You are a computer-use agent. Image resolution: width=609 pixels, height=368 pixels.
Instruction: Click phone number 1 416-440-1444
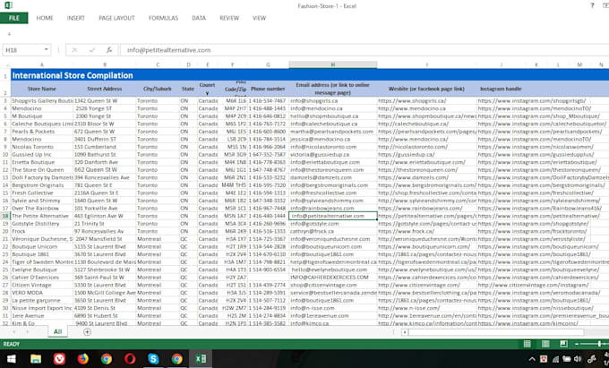268,216
